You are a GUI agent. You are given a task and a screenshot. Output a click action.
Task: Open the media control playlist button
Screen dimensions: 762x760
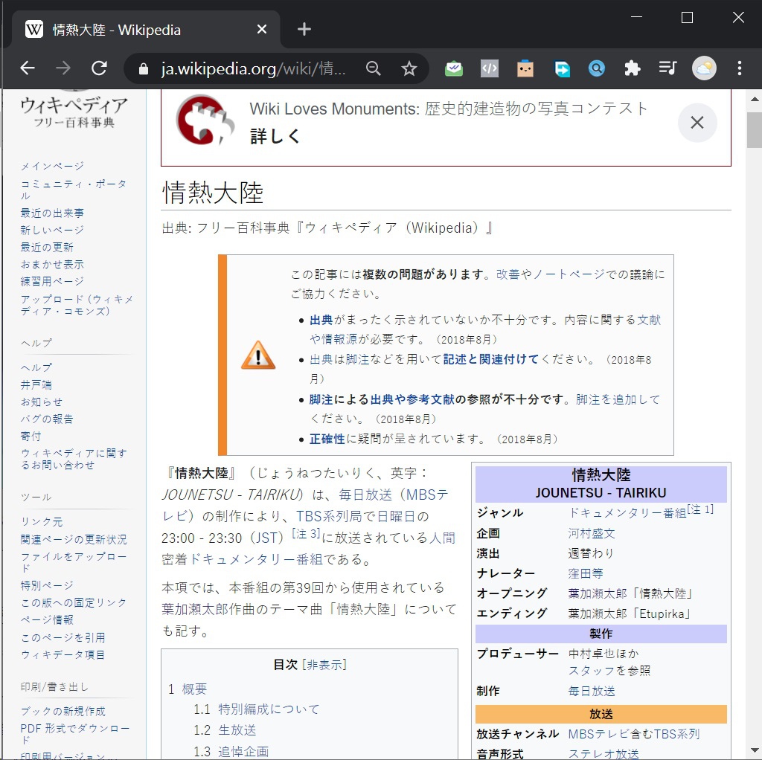click(668, 68)
